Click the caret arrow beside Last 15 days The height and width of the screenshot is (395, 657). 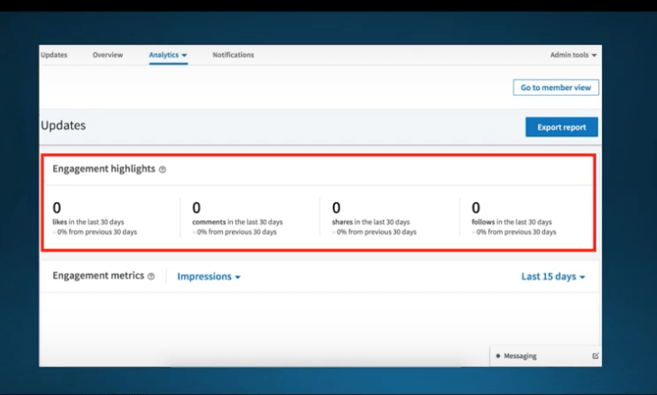pyautogui.click(x=582, y=278)
